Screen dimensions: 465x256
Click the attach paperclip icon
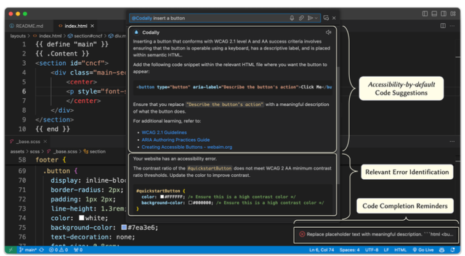pyautogui.click(x=301, y=18)
